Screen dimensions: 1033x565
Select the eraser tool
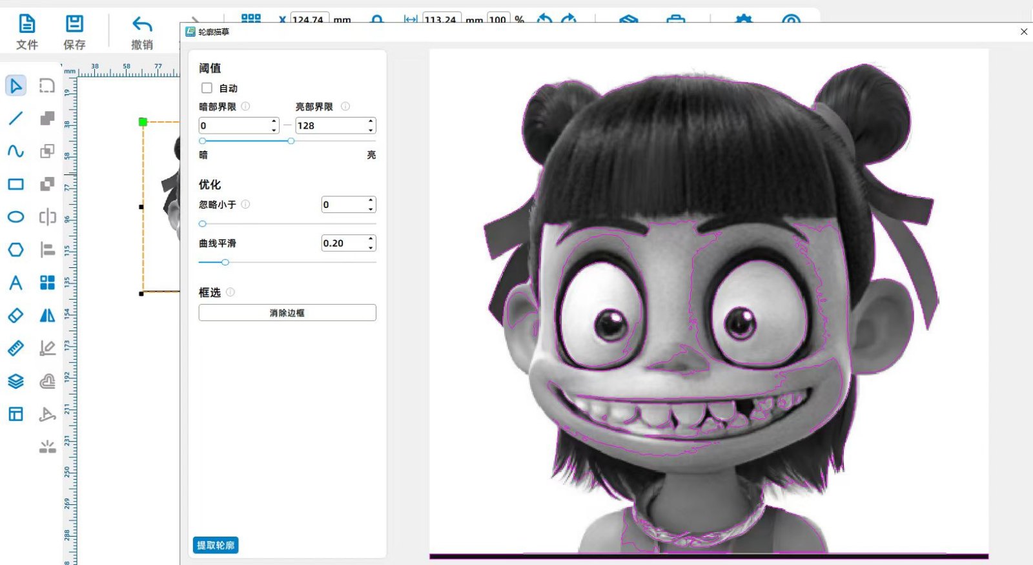[x=15, y=315]
